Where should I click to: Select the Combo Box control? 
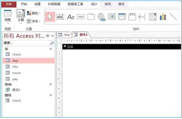[153, 17]
